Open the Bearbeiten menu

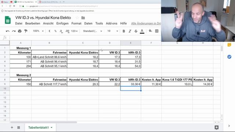pos(33,23)
